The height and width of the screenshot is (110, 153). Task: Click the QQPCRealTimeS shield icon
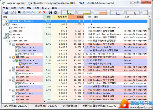coord(20,64)
